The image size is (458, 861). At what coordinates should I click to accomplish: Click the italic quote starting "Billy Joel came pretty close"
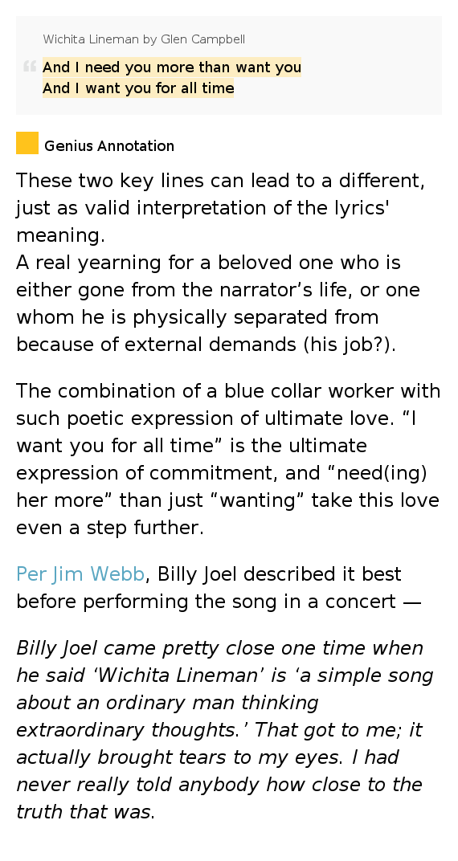click(225, 730)
